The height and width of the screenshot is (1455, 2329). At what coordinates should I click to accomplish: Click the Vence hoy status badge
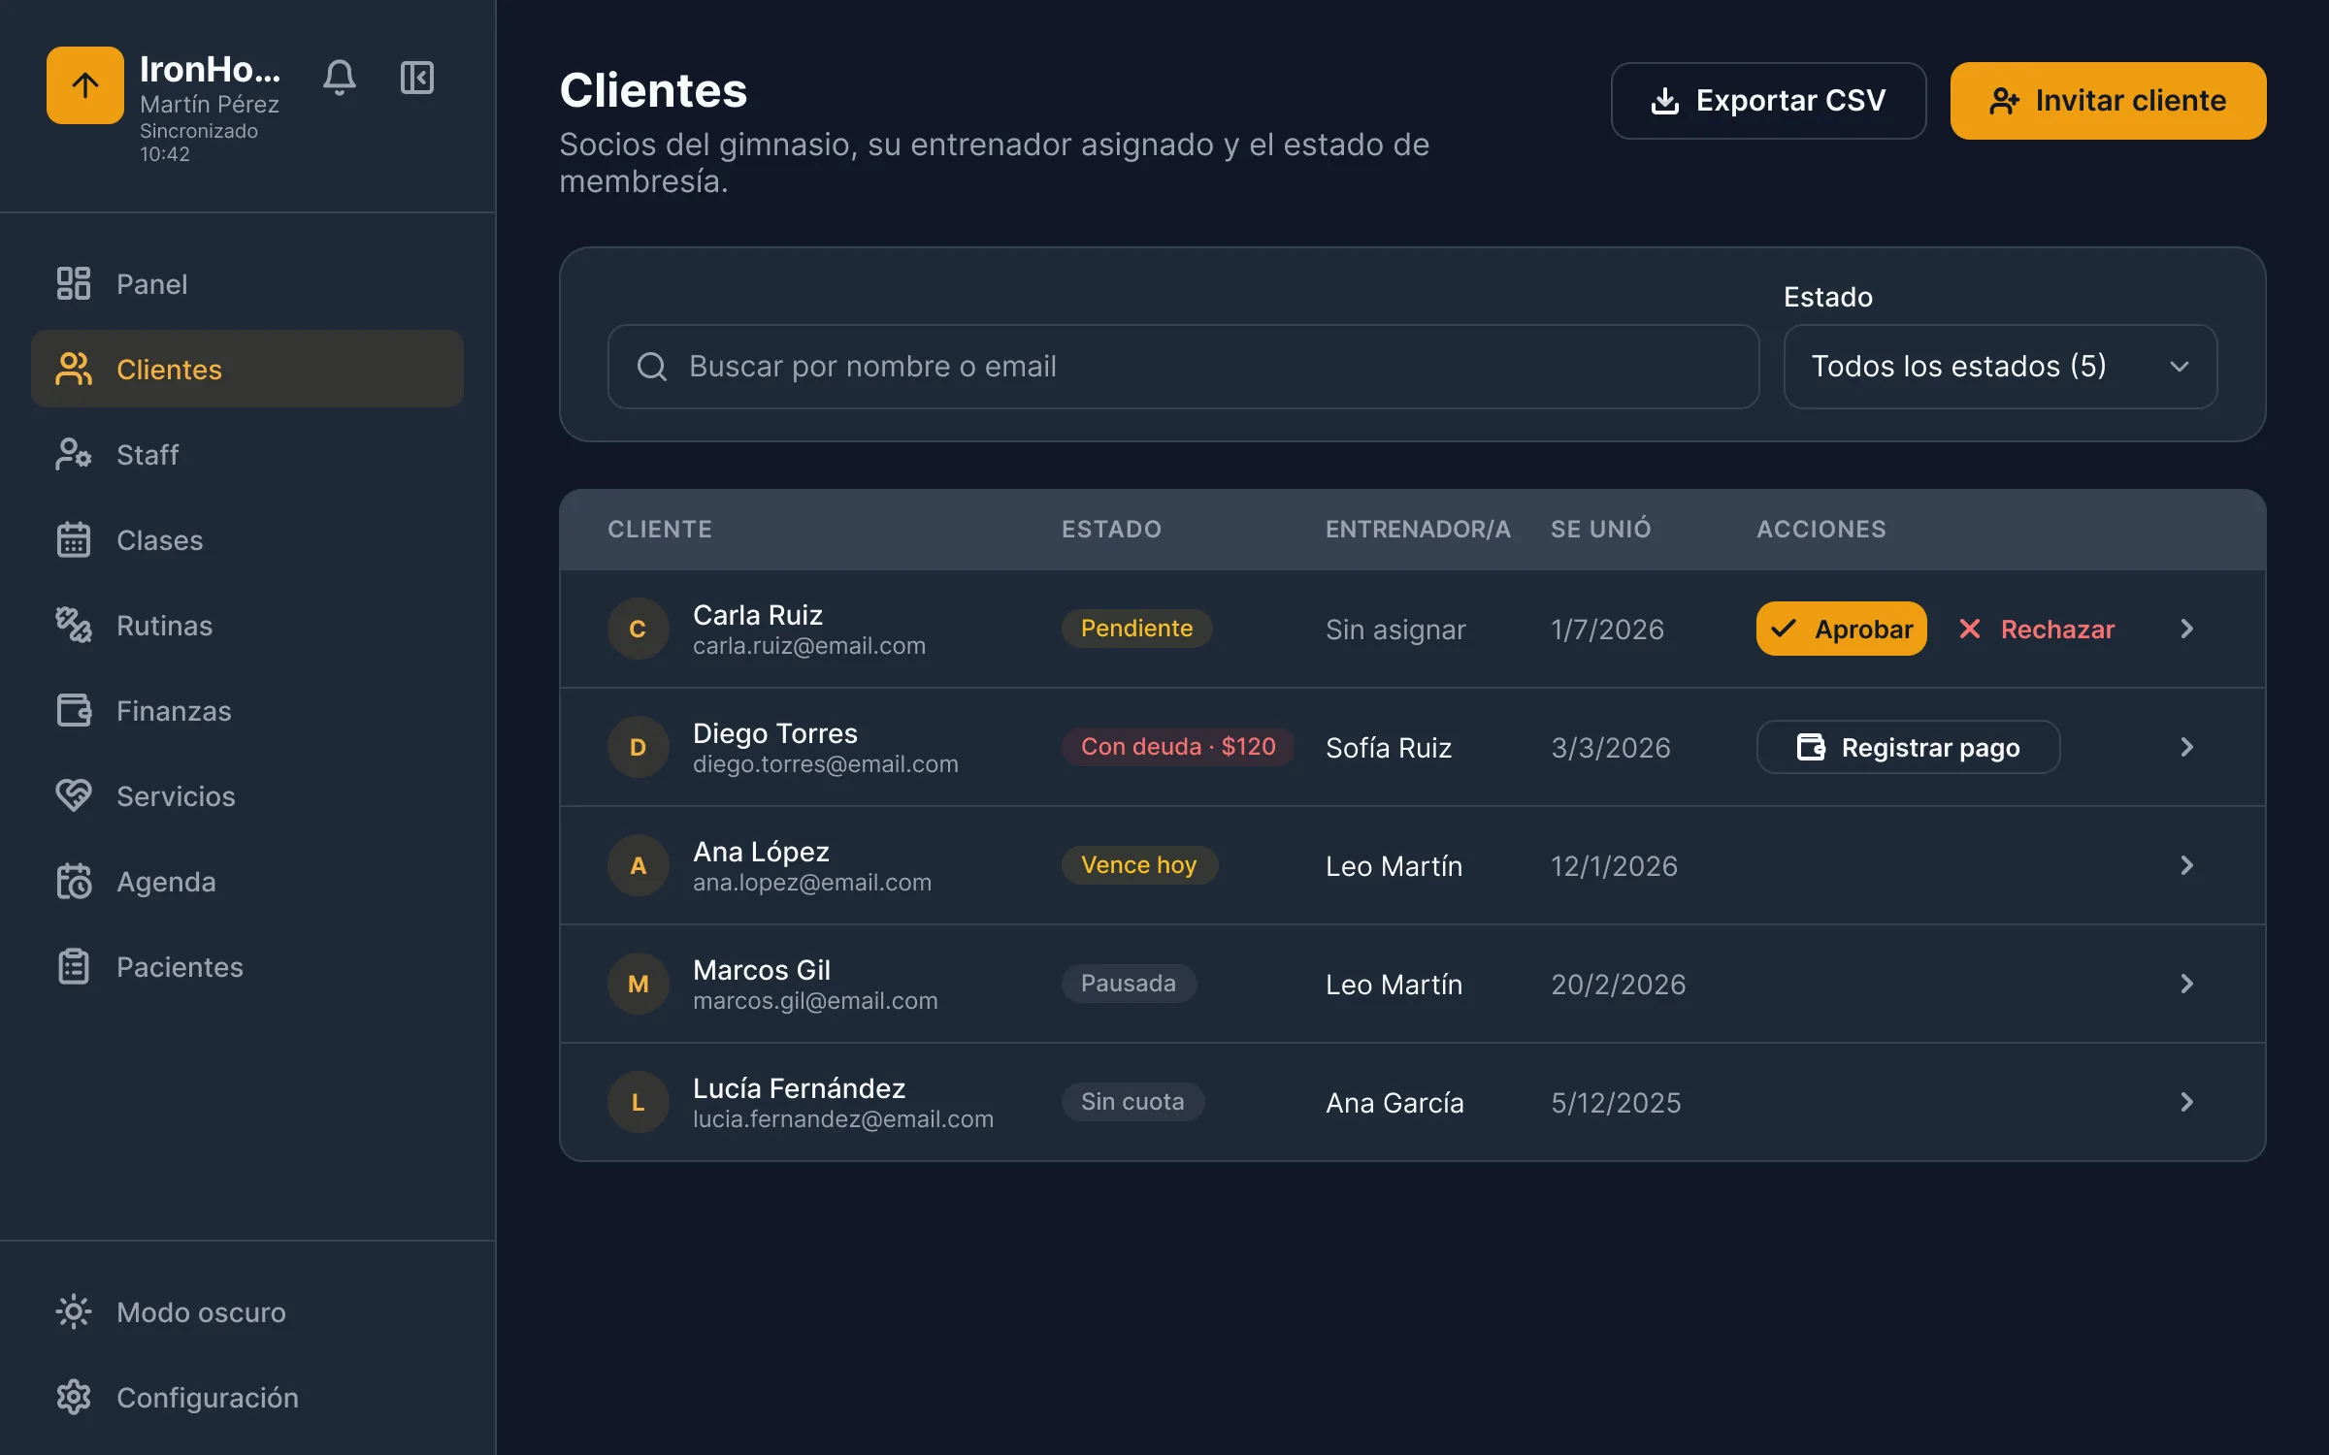point(1139,865)
